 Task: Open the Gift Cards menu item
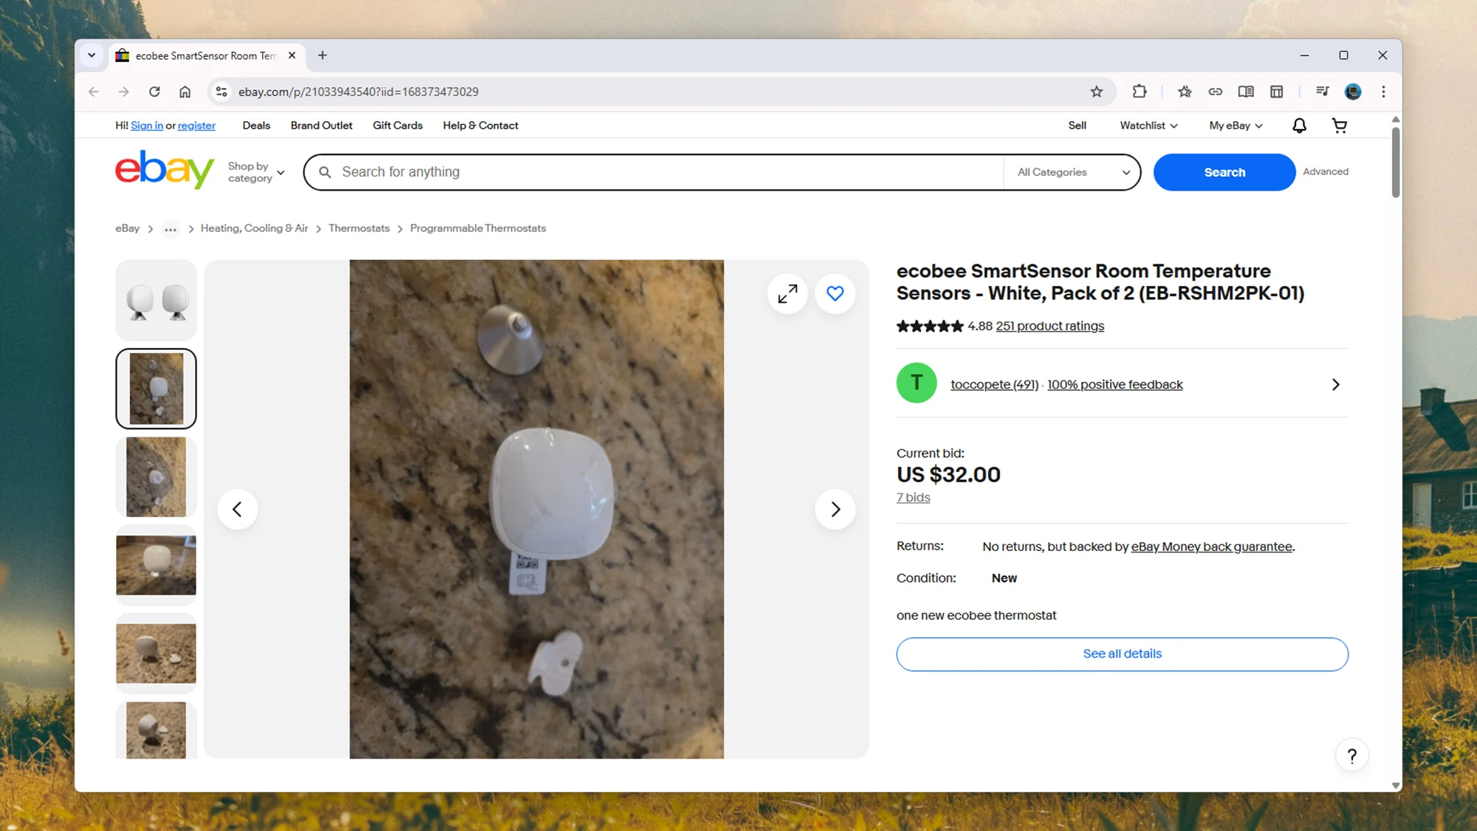point(397,126)
